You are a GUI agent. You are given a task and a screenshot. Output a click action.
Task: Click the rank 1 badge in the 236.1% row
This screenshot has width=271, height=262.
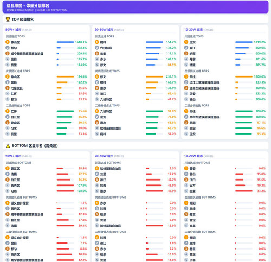click(x=97, y=76)
